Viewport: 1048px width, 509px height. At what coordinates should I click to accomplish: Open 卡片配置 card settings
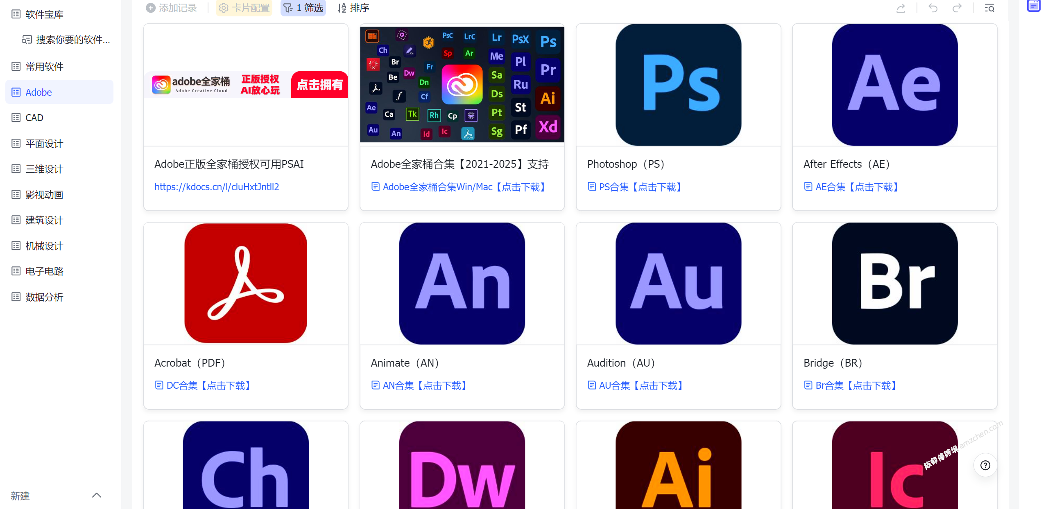244,8
